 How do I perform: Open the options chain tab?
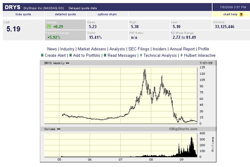point(107,14)
